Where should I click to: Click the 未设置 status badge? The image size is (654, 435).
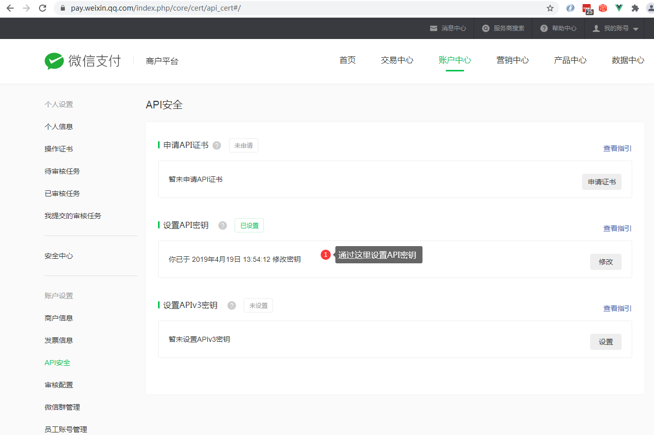point(258,305)
